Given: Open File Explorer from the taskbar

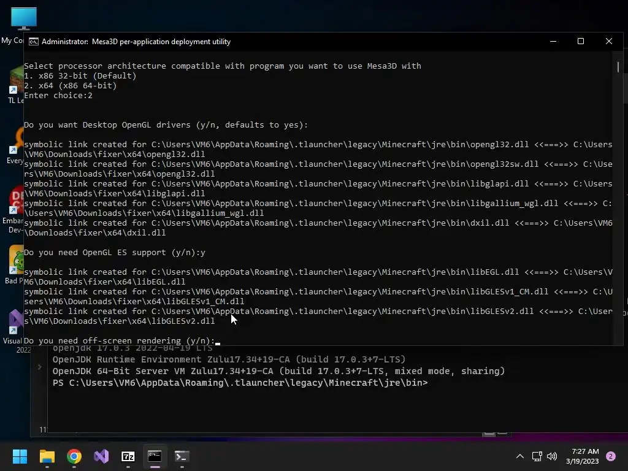Looking at the screenshot, I should click(47, 456).
